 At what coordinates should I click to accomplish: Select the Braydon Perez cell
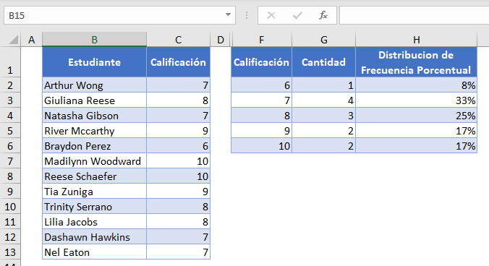95,146
